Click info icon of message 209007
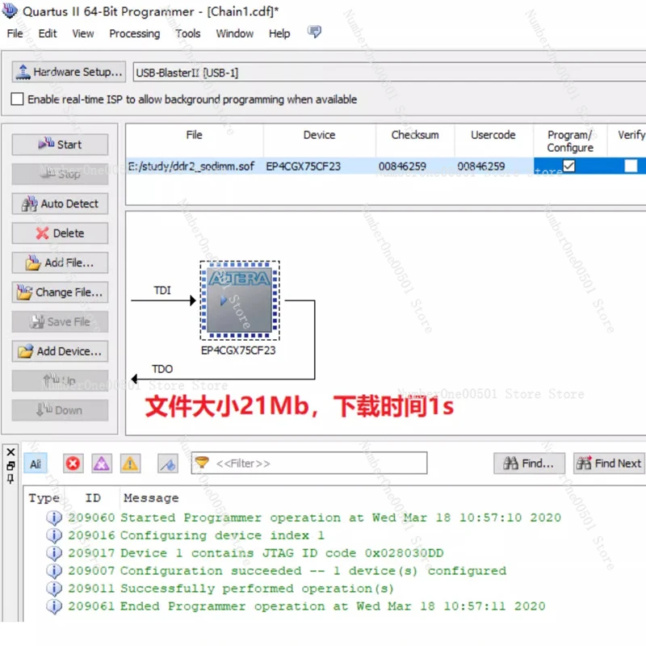The height and width of the screenshot is (646, 646). 54,571
